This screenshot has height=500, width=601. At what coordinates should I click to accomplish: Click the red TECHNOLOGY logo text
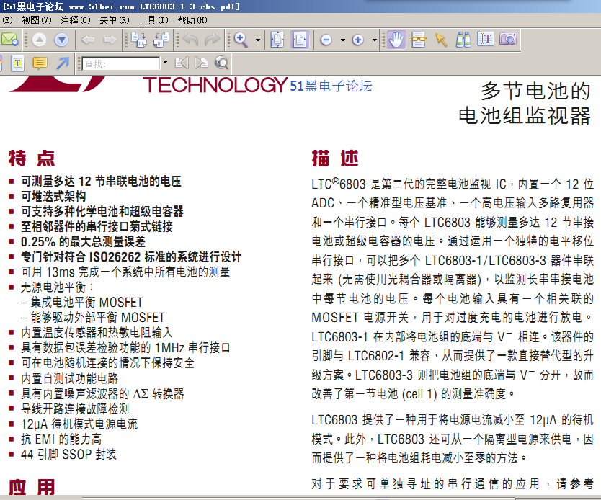click(x=215, y=85)
